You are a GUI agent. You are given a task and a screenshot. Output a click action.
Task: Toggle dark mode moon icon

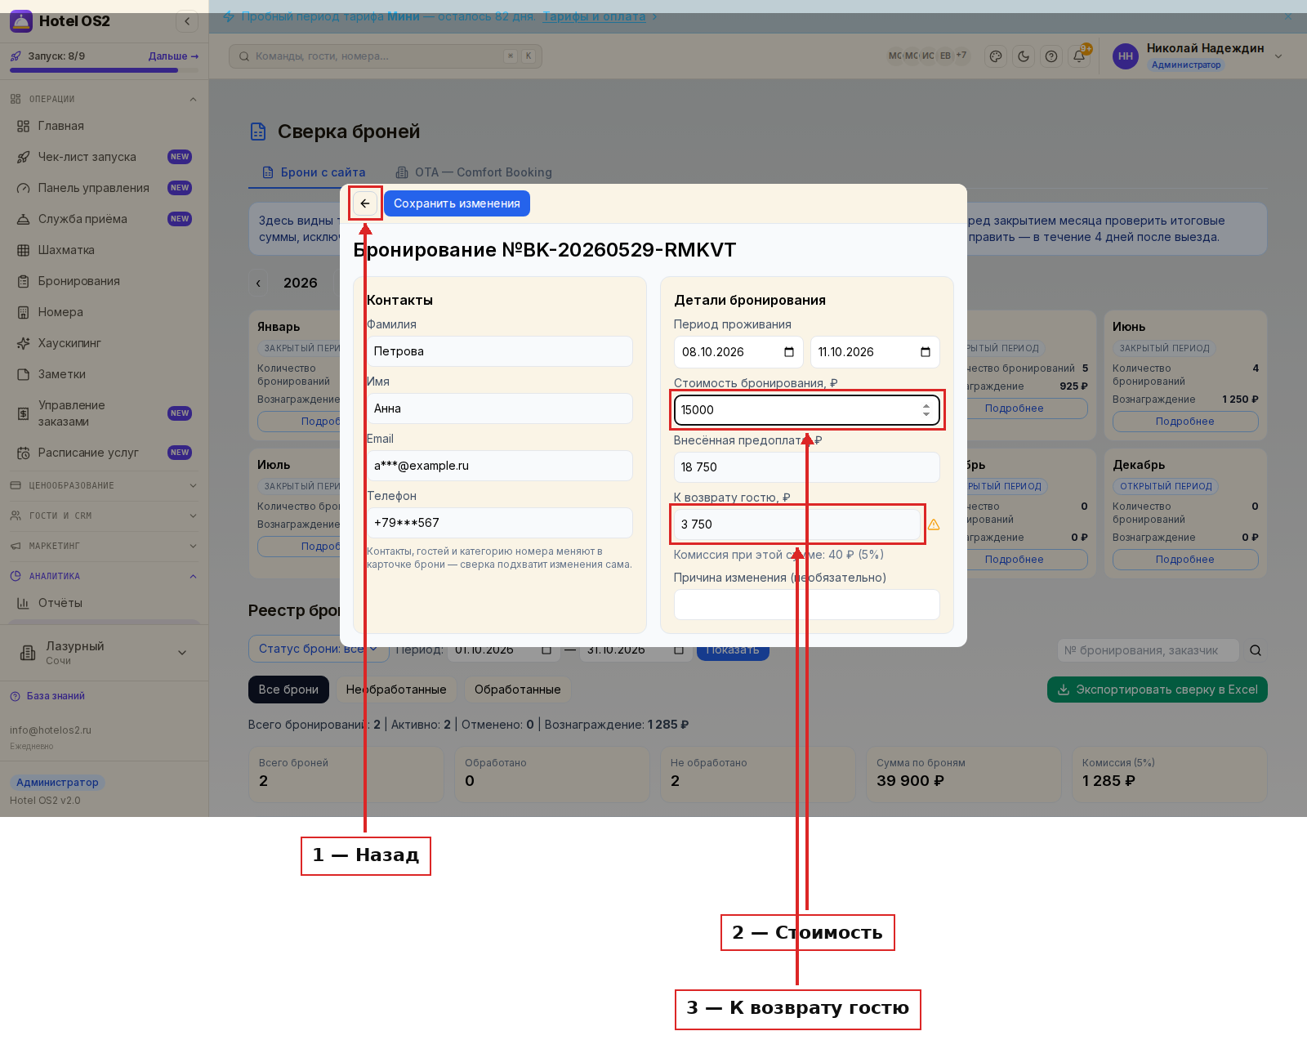[1024, 56]
